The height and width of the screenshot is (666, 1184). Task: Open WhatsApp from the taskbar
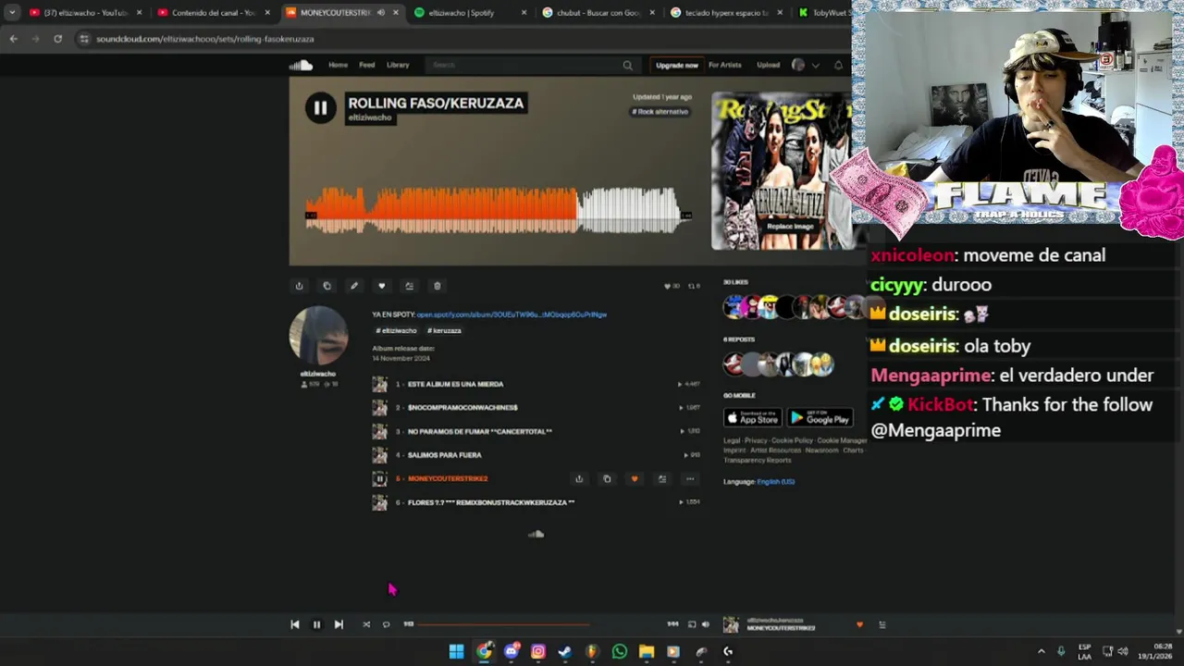click(x=620, y=651)
